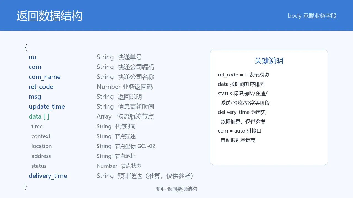Select the line 自动识别承运商
This screenshot has width=353, height=198.
tap(238, 140)
